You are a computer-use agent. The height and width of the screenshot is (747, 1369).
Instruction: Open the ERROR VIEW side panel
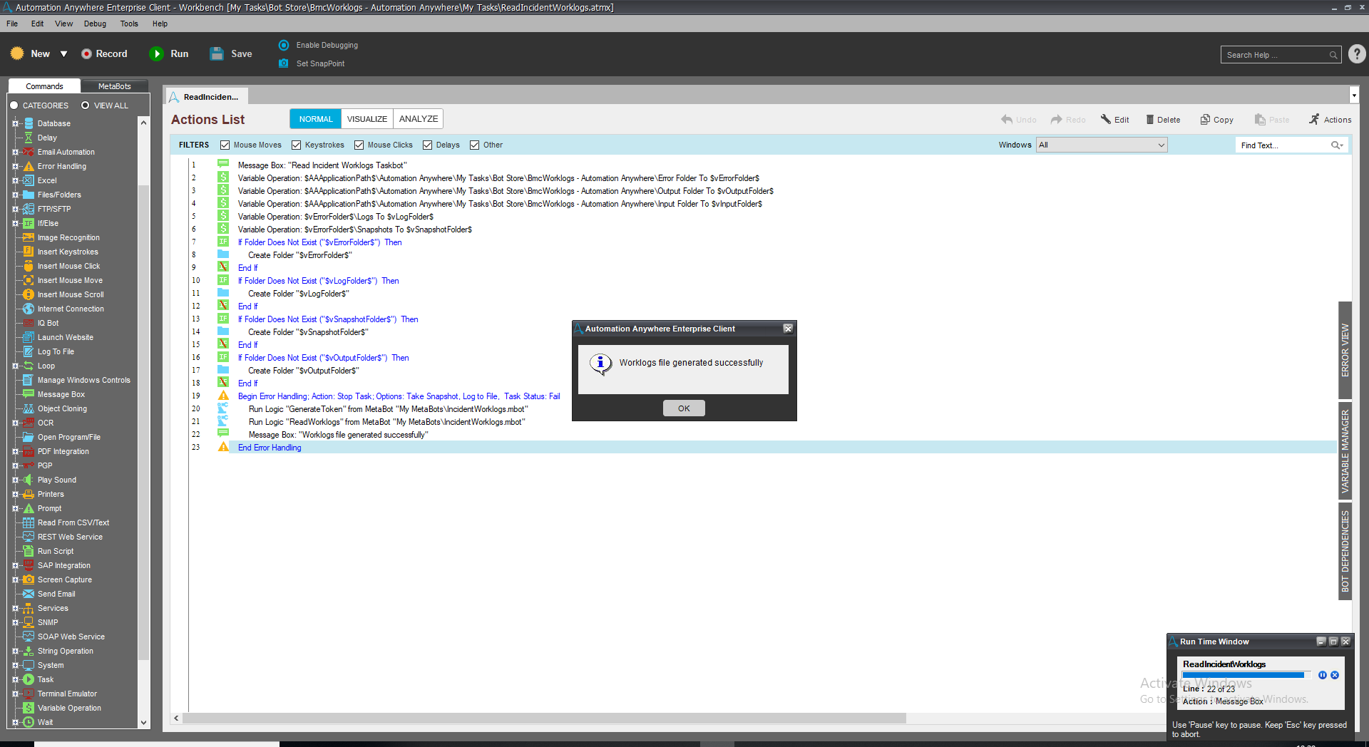click(1345, 350)
